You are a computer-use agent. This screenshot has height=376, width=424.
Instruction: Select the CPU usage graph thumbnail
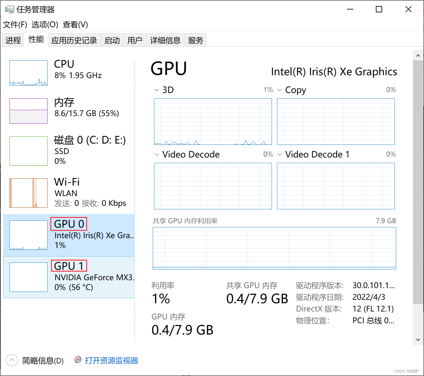29,73
